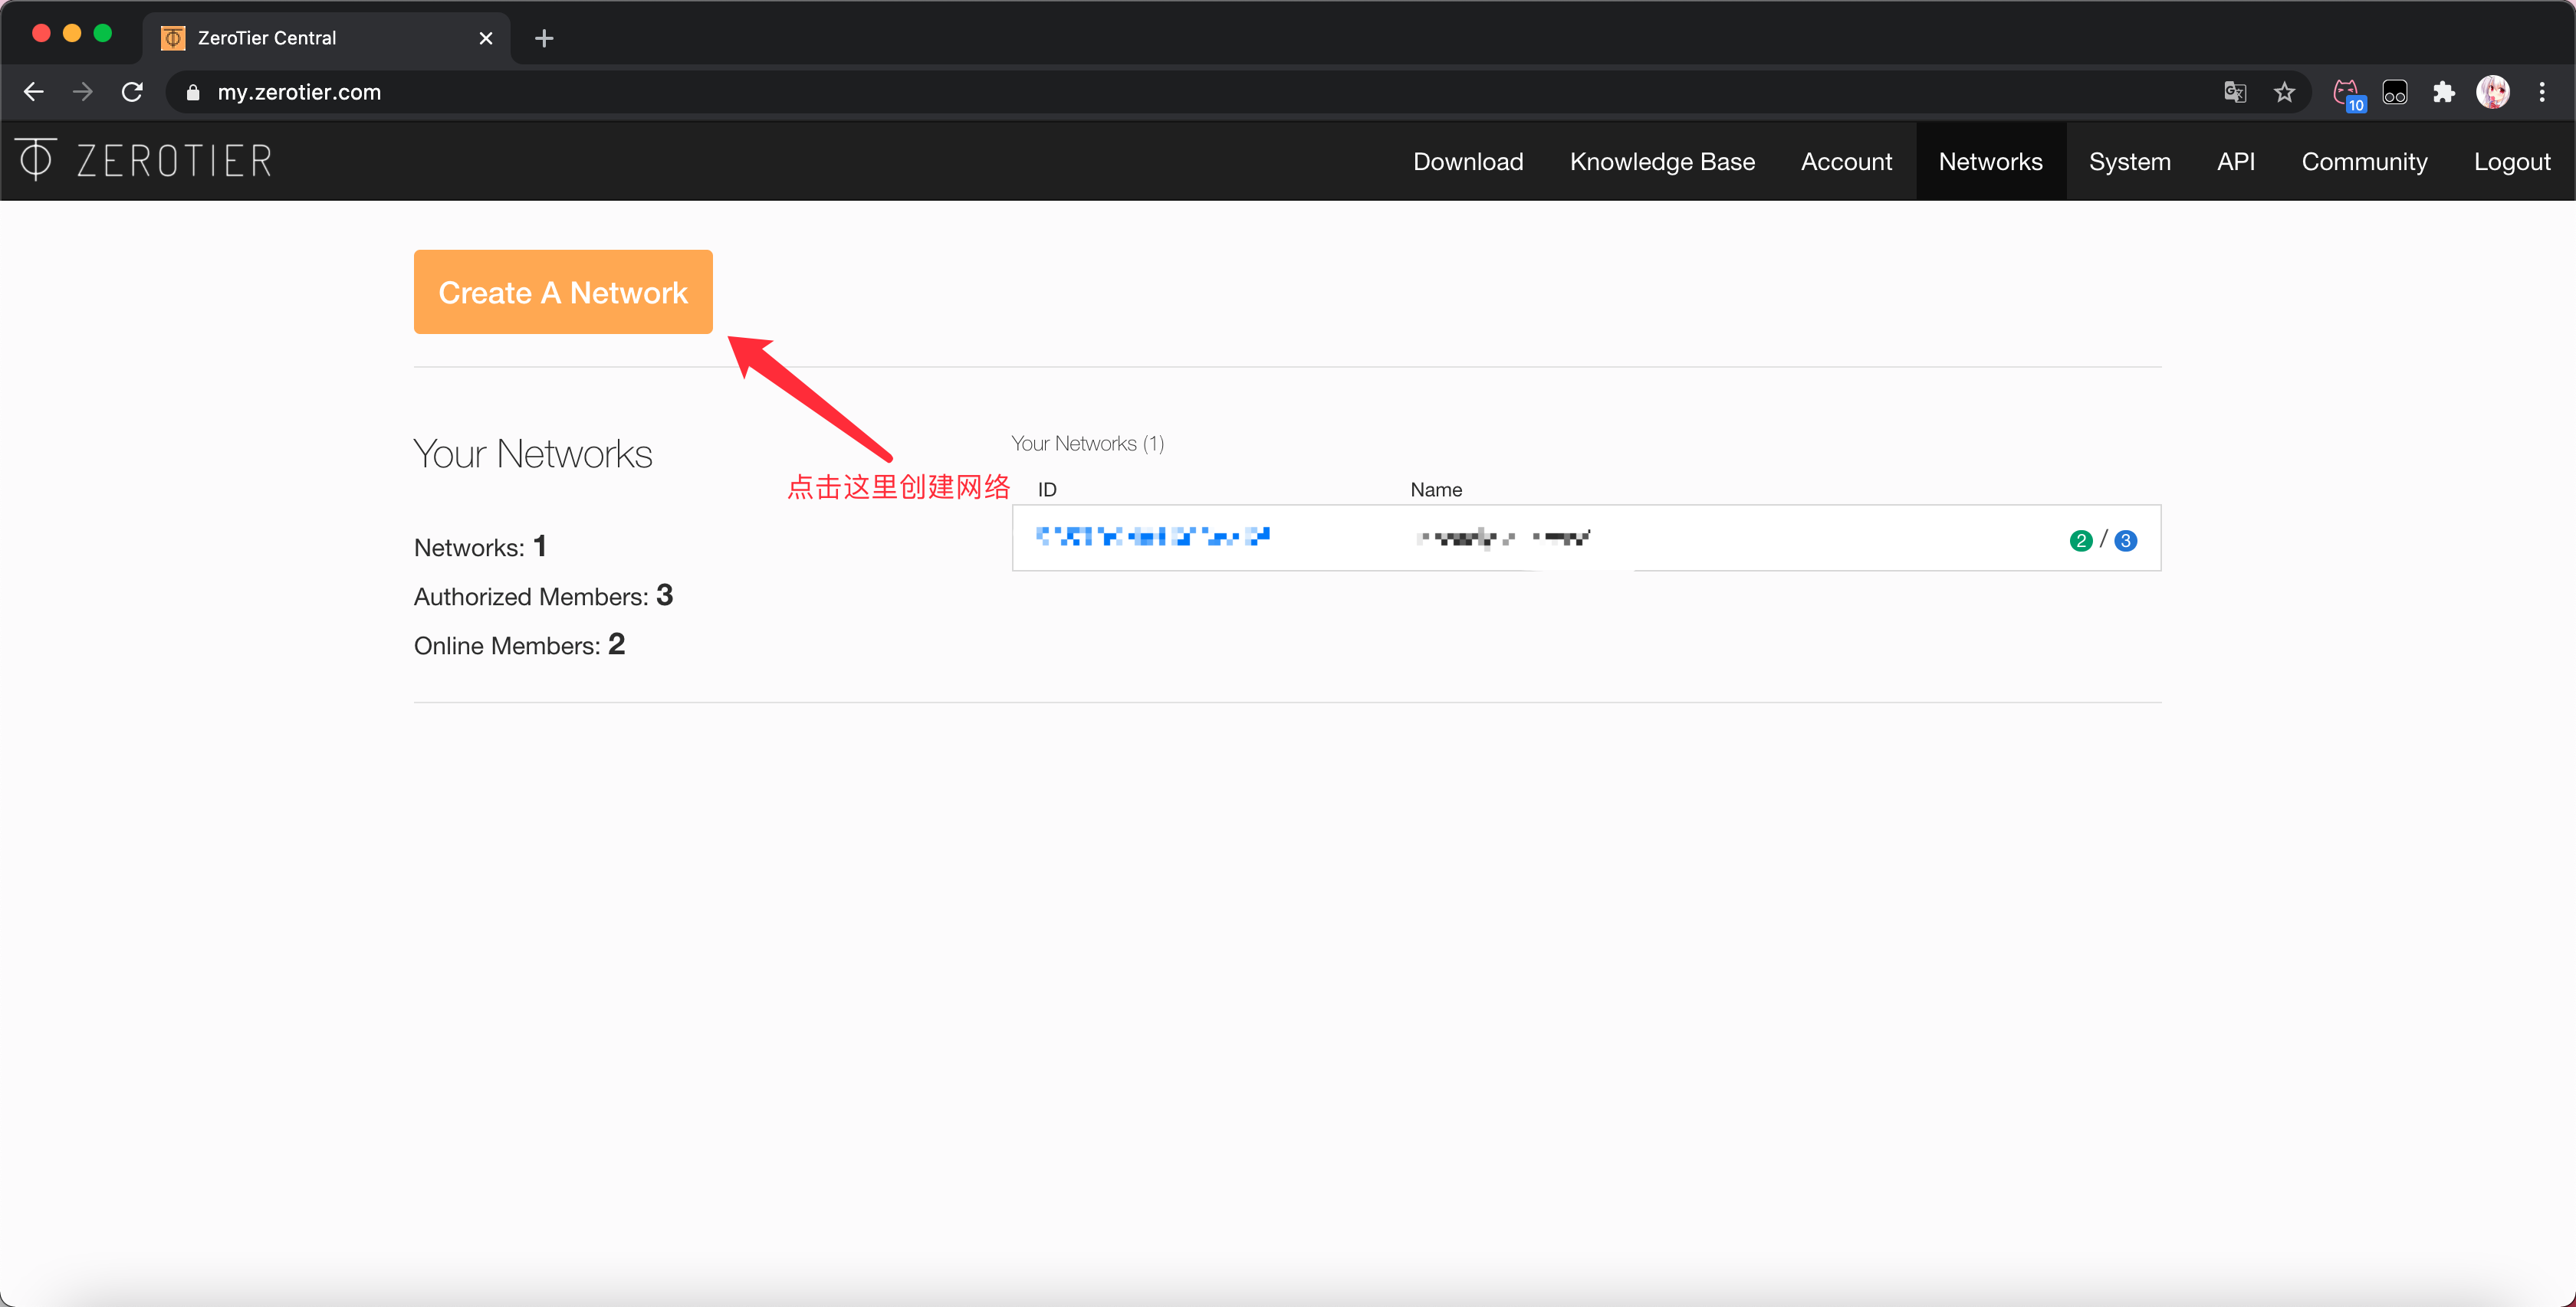Click the ZeroTier logo
The height and width of the screenshot is (1307, 2576).
click(145, 161)
